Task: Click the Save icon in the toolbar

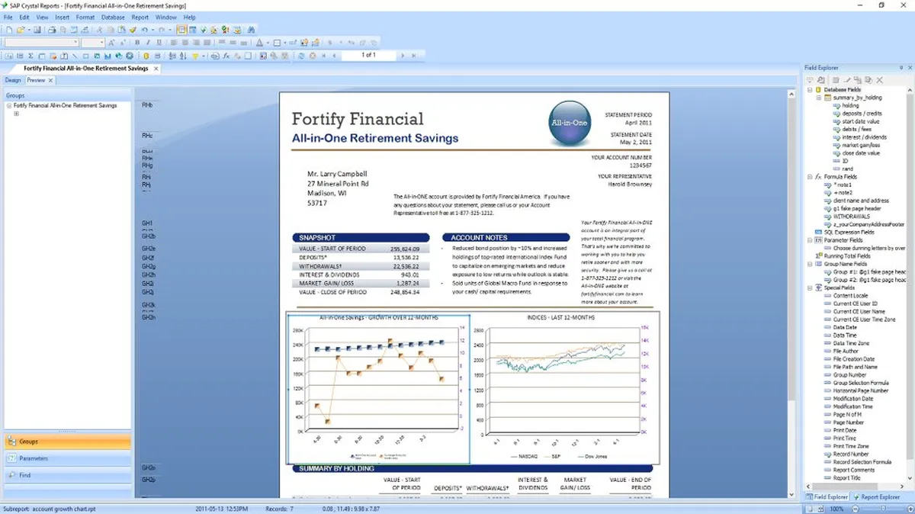Action: tap(37, 30)
